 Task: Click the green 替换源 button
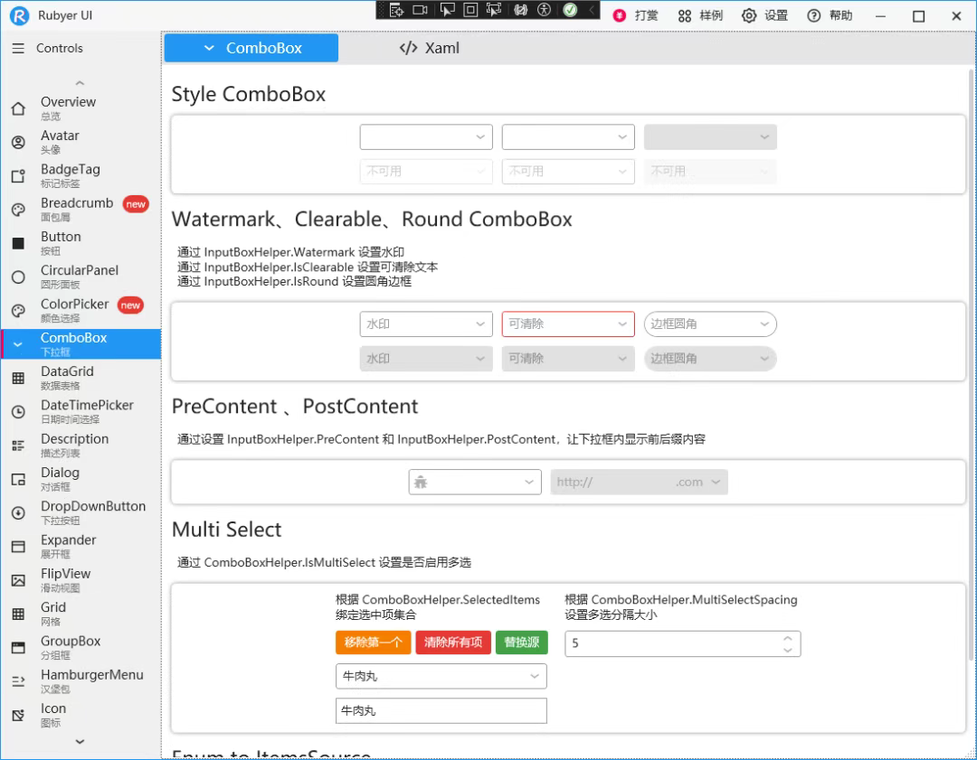522,643
